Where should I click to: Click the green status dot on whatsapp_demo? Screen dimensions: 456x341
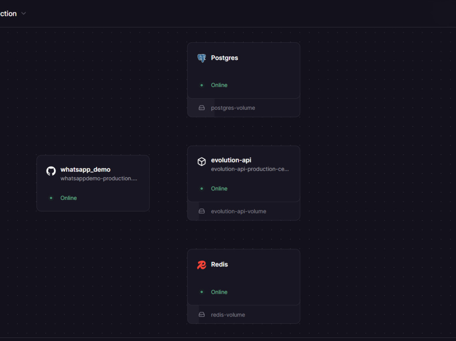click(51, 198)
